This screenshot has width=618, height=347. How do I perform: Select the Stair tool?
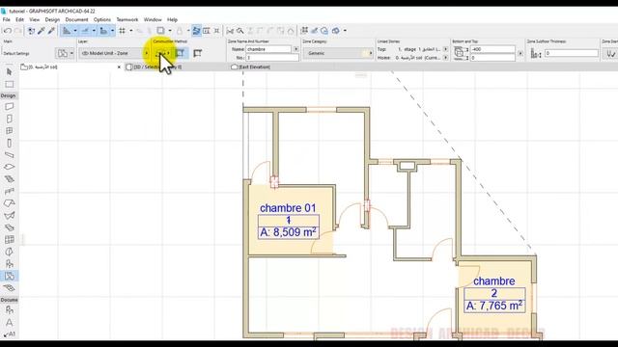pyautogui.click(x=9, y=179)
